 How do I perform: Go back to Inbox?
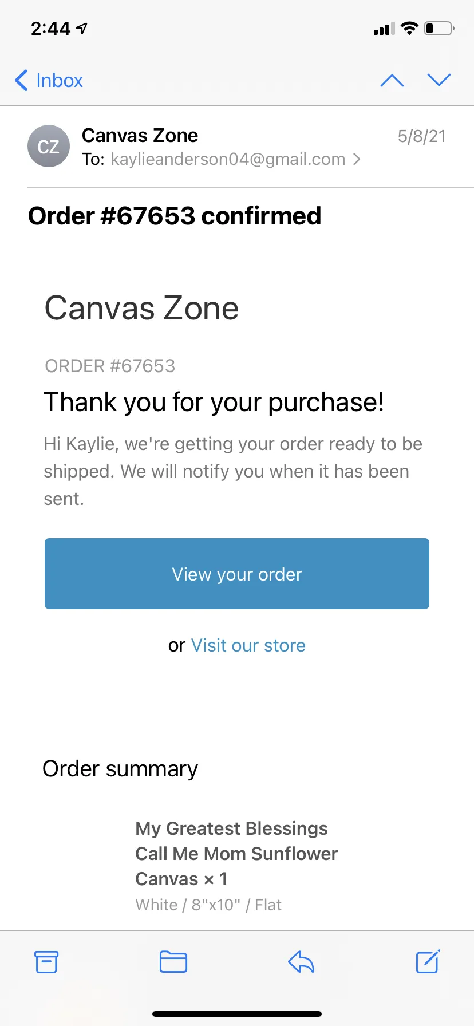point(49,81)
